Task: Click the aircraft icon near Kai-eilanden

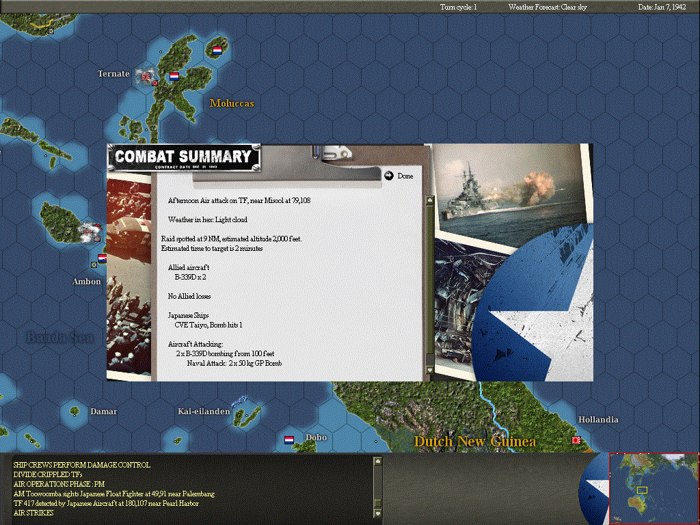Action: pos(239,401)
